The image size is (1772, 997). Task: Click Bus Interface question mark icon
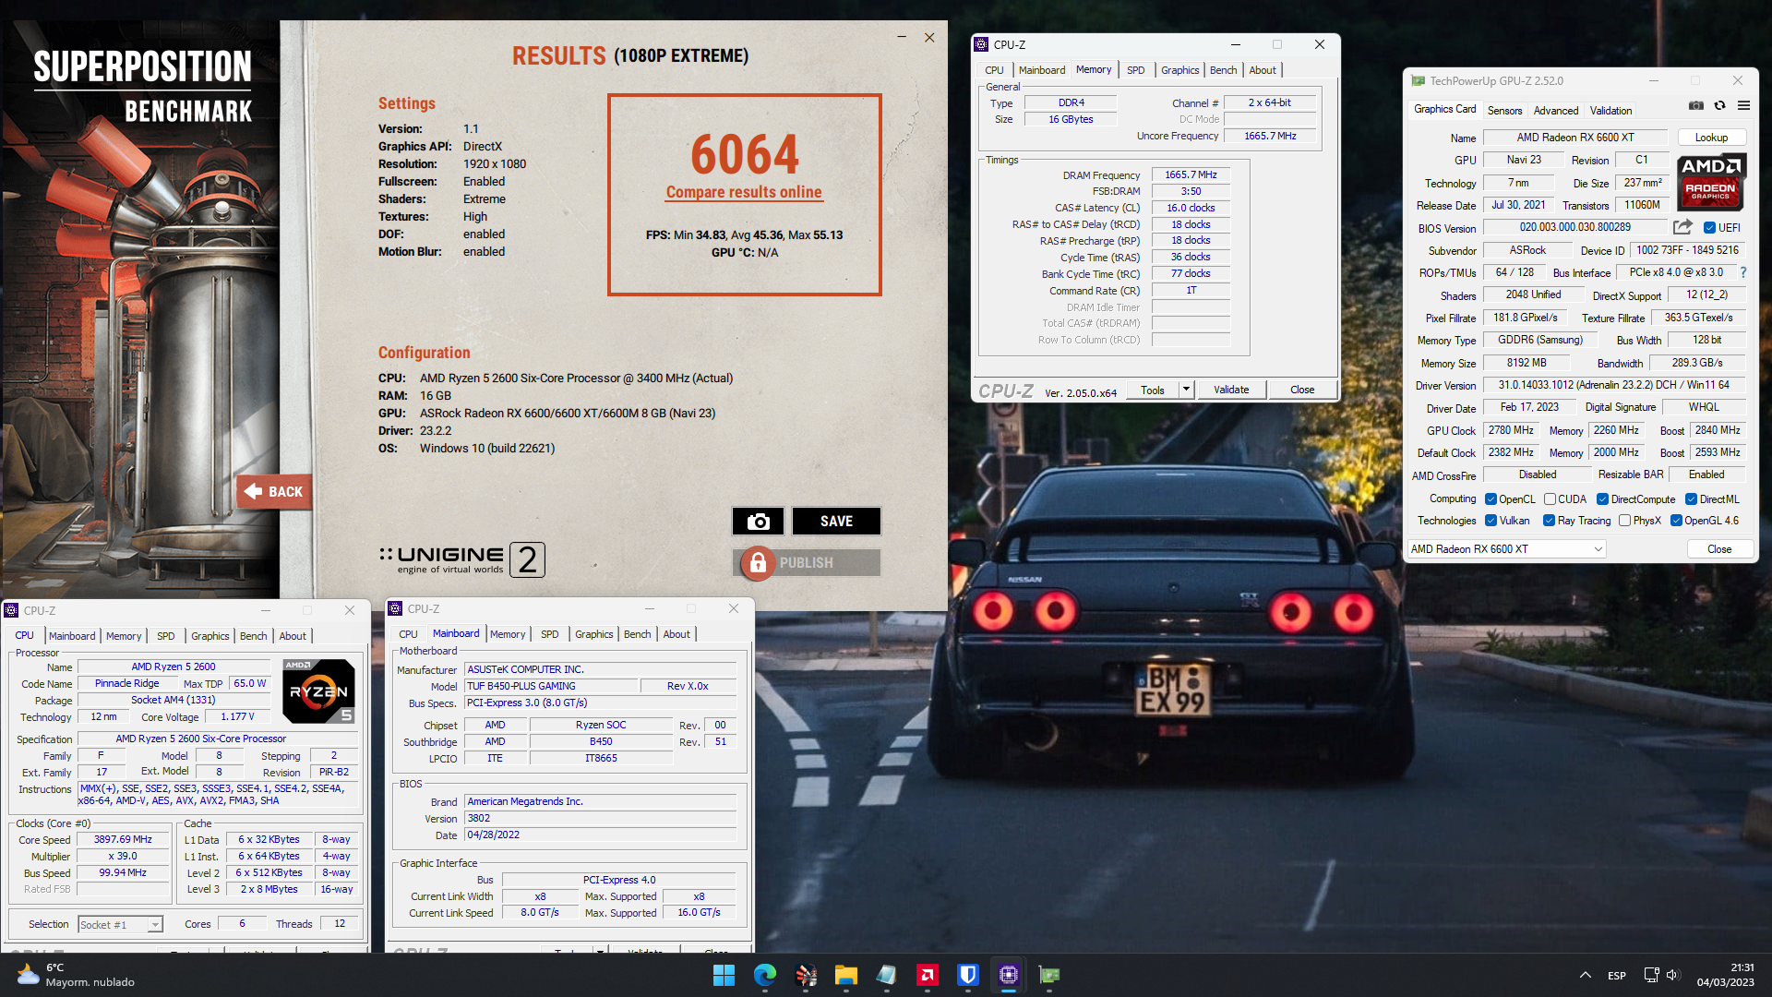[1742, 272]
